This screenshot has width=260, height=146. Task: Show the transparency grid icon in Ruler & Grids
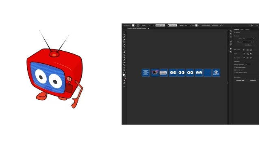pyautogui.click(x=251, y=49)
